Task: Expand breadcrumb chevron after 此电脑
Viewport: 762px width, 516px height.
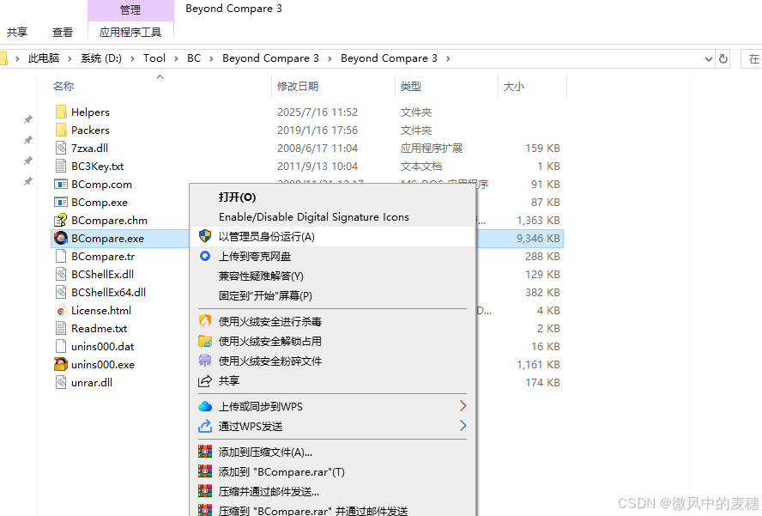Action: point(70,59)
